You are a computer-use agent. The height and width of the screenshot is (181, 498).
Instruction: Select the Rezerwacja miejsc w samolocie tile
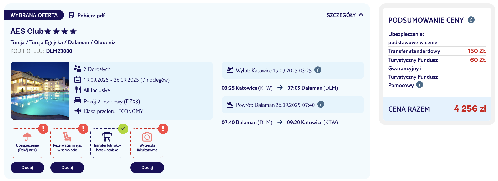(x=67, y=143)
